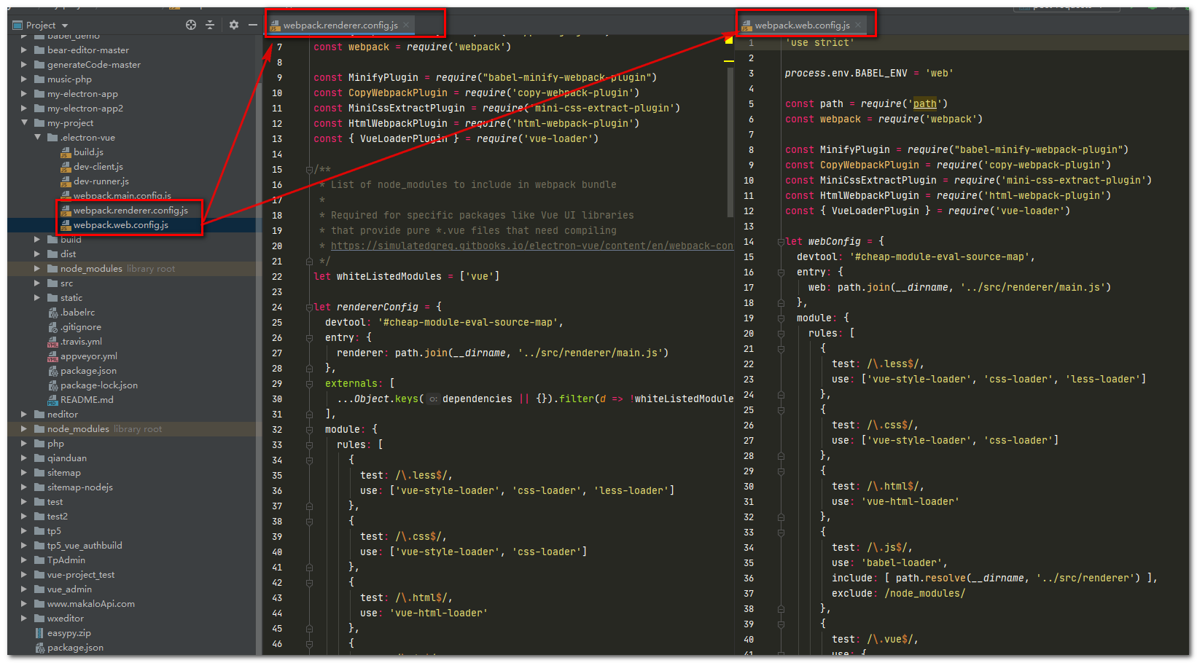Viewport: 1197px width, 663px height.
Task: Click fold marker at rendererConfig line 24
Action: point(309,307)
